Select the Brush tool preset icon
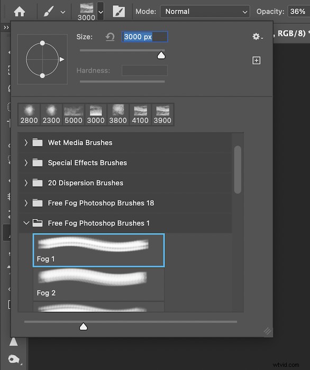 click(x=49, y=11)
